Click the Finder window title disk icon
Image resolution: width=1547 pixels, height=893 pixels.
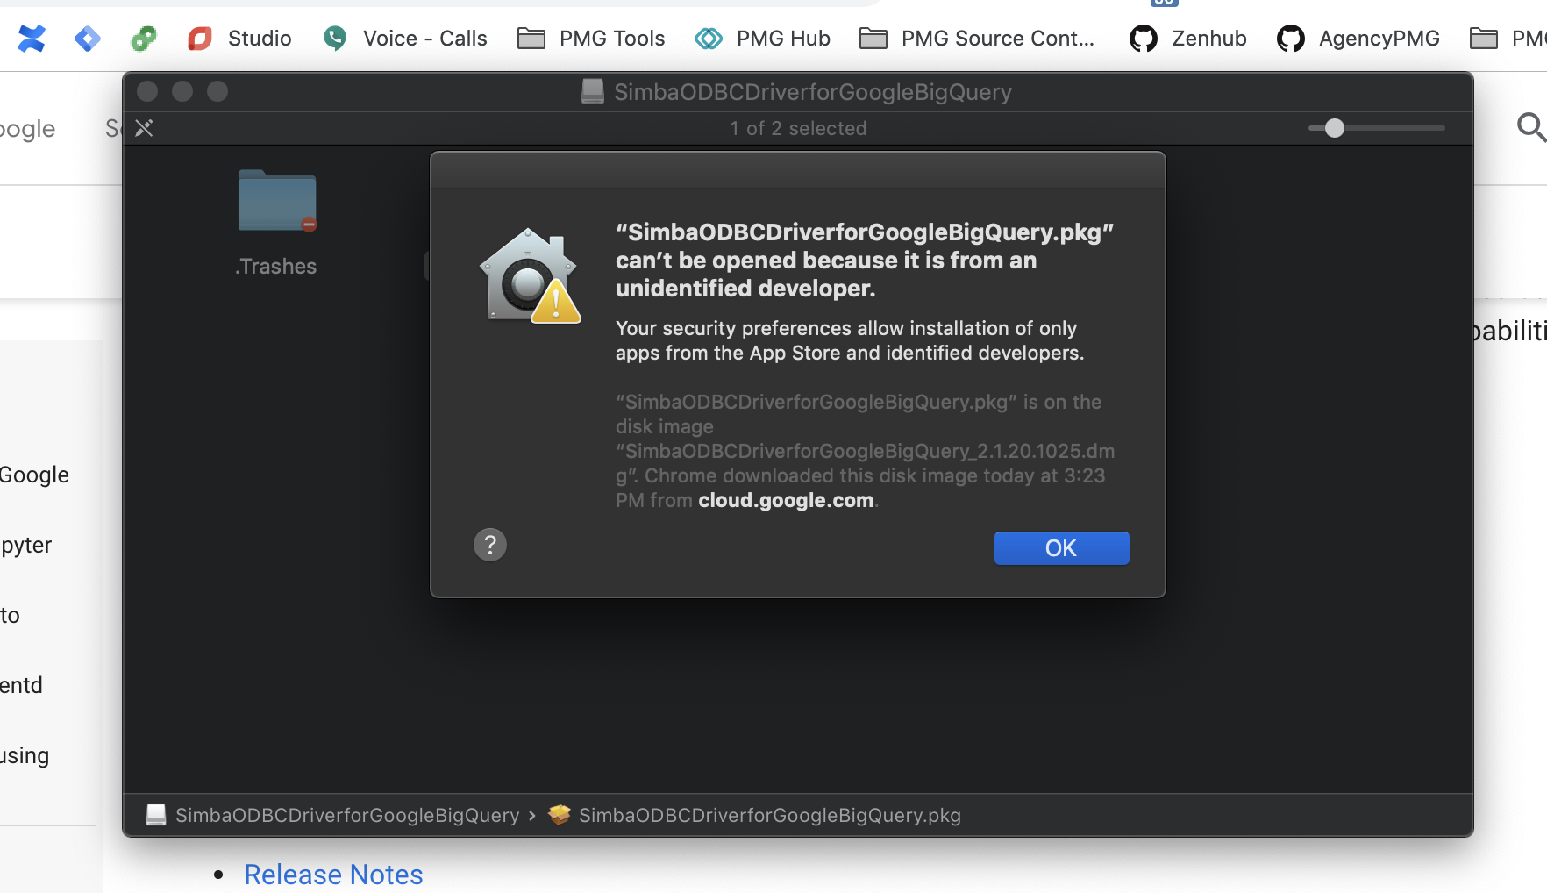(593, 91)
